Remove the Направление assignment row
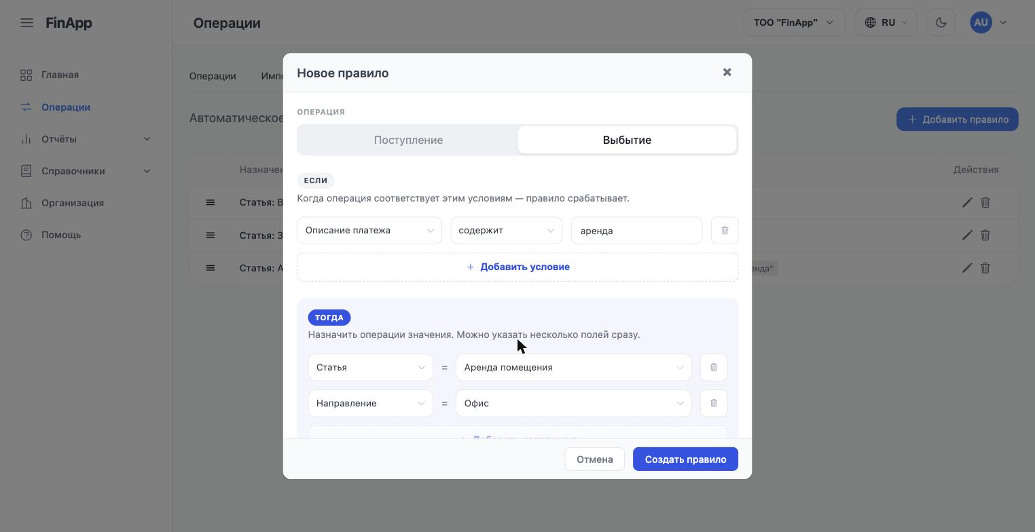Screen dimensions: 1035x532 tap(714, 403)
